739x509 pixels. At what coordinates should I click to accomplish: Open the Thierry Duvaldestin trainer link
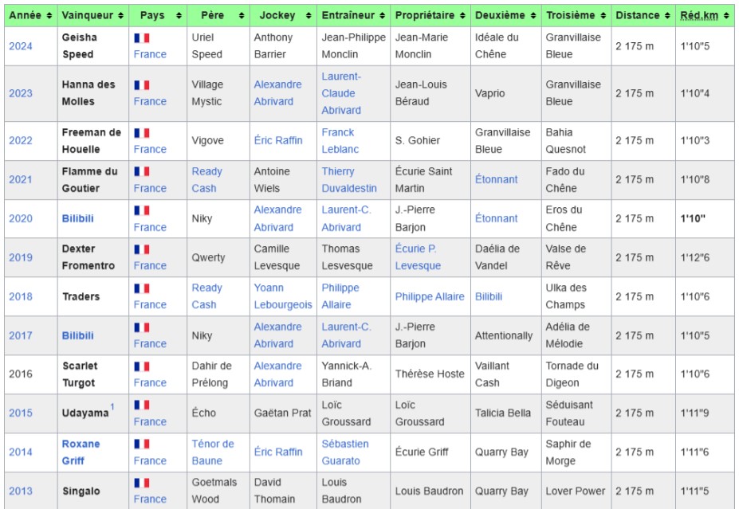tap(349, 180)
